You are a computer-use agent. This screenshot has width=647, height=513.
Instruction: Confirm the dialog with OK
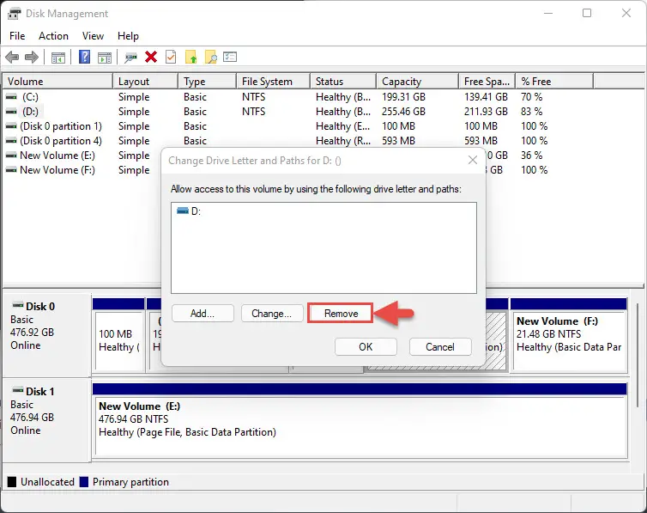366,347
